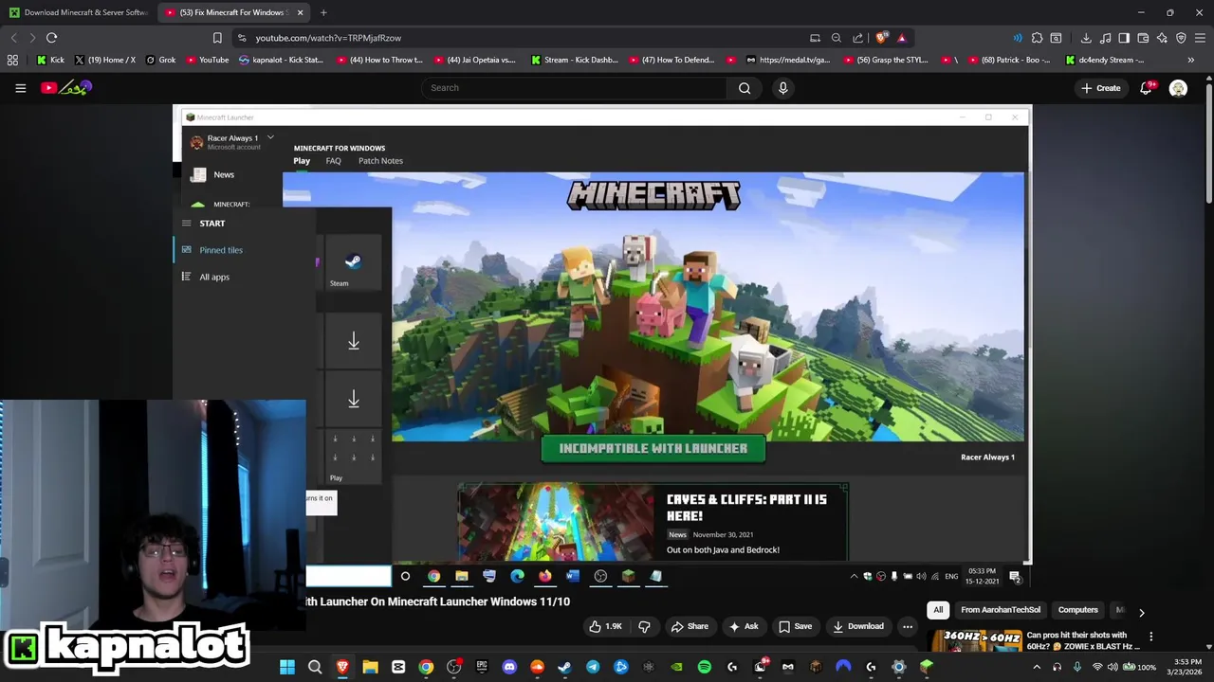Open the Kick bookmark
This screenshot has height=682, width=1214.
[49, 60]
